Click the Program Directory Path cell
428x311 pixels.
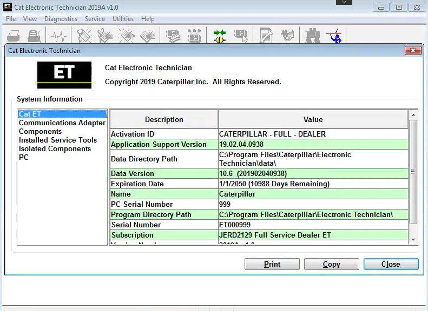[164, 214]
